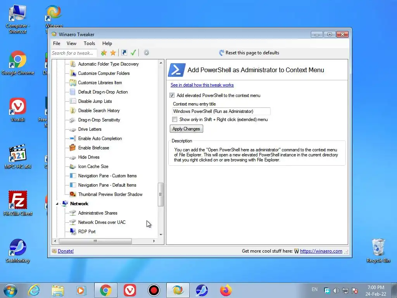397x298 pixels.
Task: Select Navigation Pane - Custom Items
Action: (107, 176)
